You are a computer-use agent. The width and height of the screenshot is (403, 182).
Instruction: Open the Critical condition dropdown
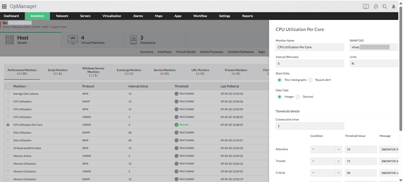pos(326,173)
